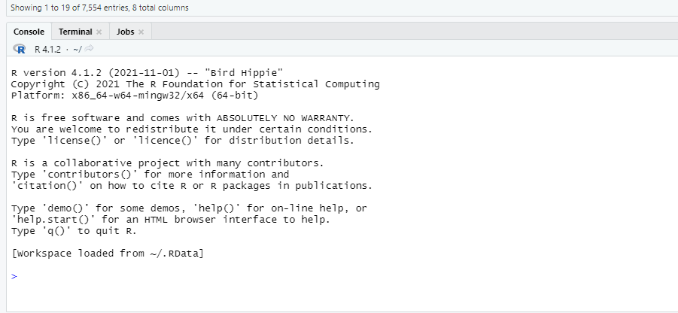This screenshot has width=678, height=313.
Task: Click the R 4.1.2 version label
Action: (47, 49)
